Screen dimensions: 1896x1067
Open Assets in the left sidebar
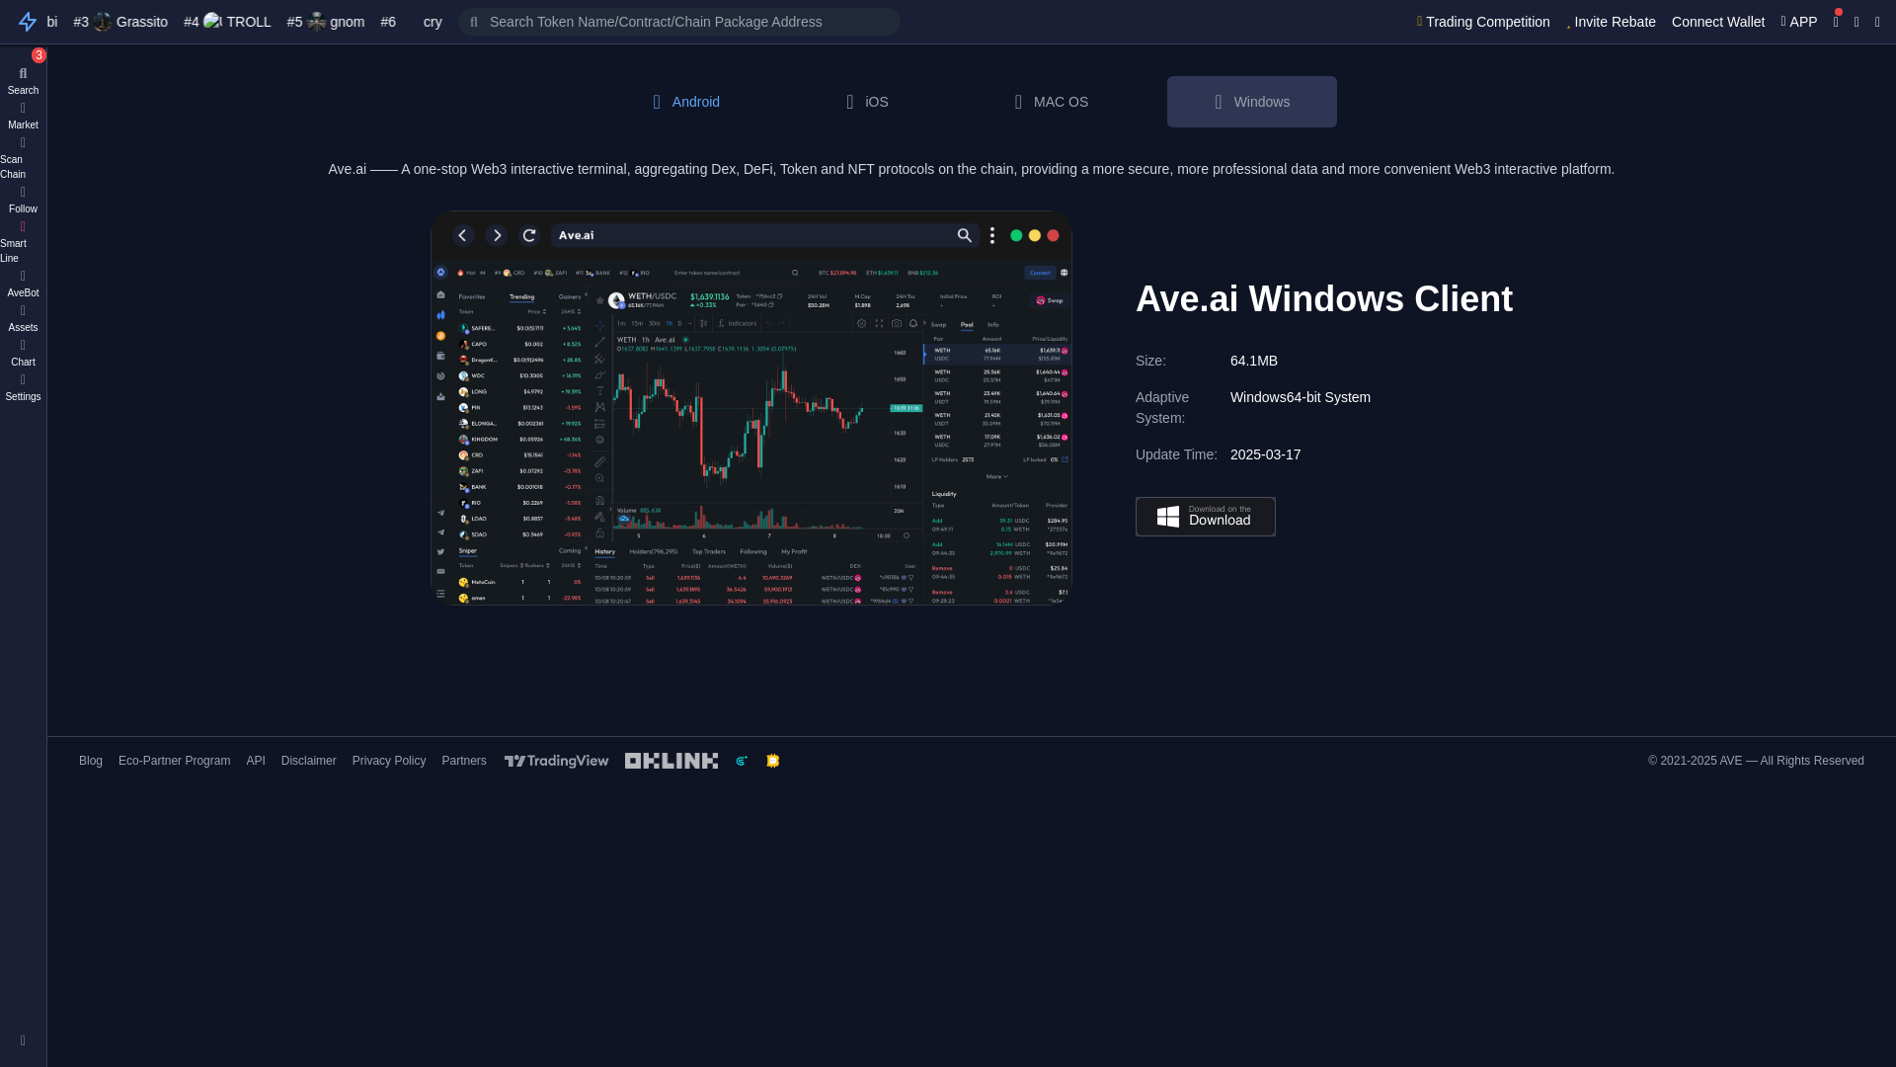(23, 319)
